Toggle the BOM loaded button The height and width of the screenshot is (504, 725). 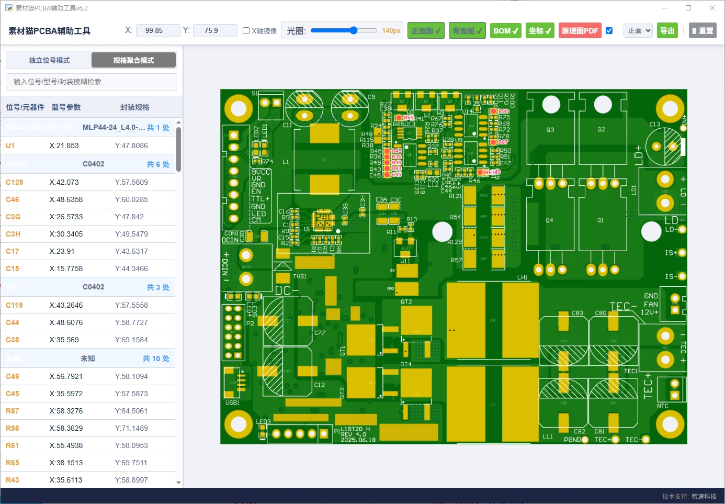coord(506,31)
